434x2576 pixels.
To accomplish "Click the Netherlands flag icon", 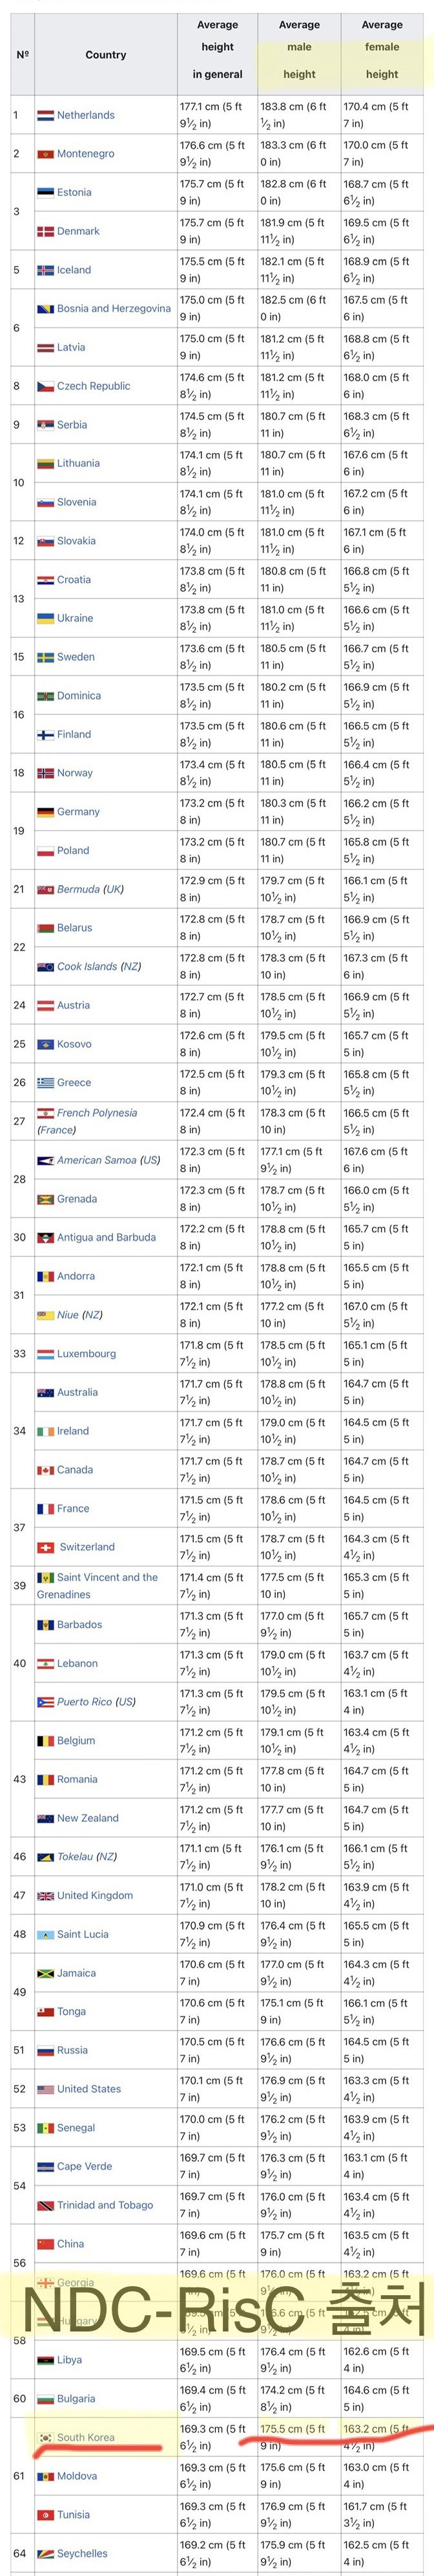I will (x=45, y=116).
